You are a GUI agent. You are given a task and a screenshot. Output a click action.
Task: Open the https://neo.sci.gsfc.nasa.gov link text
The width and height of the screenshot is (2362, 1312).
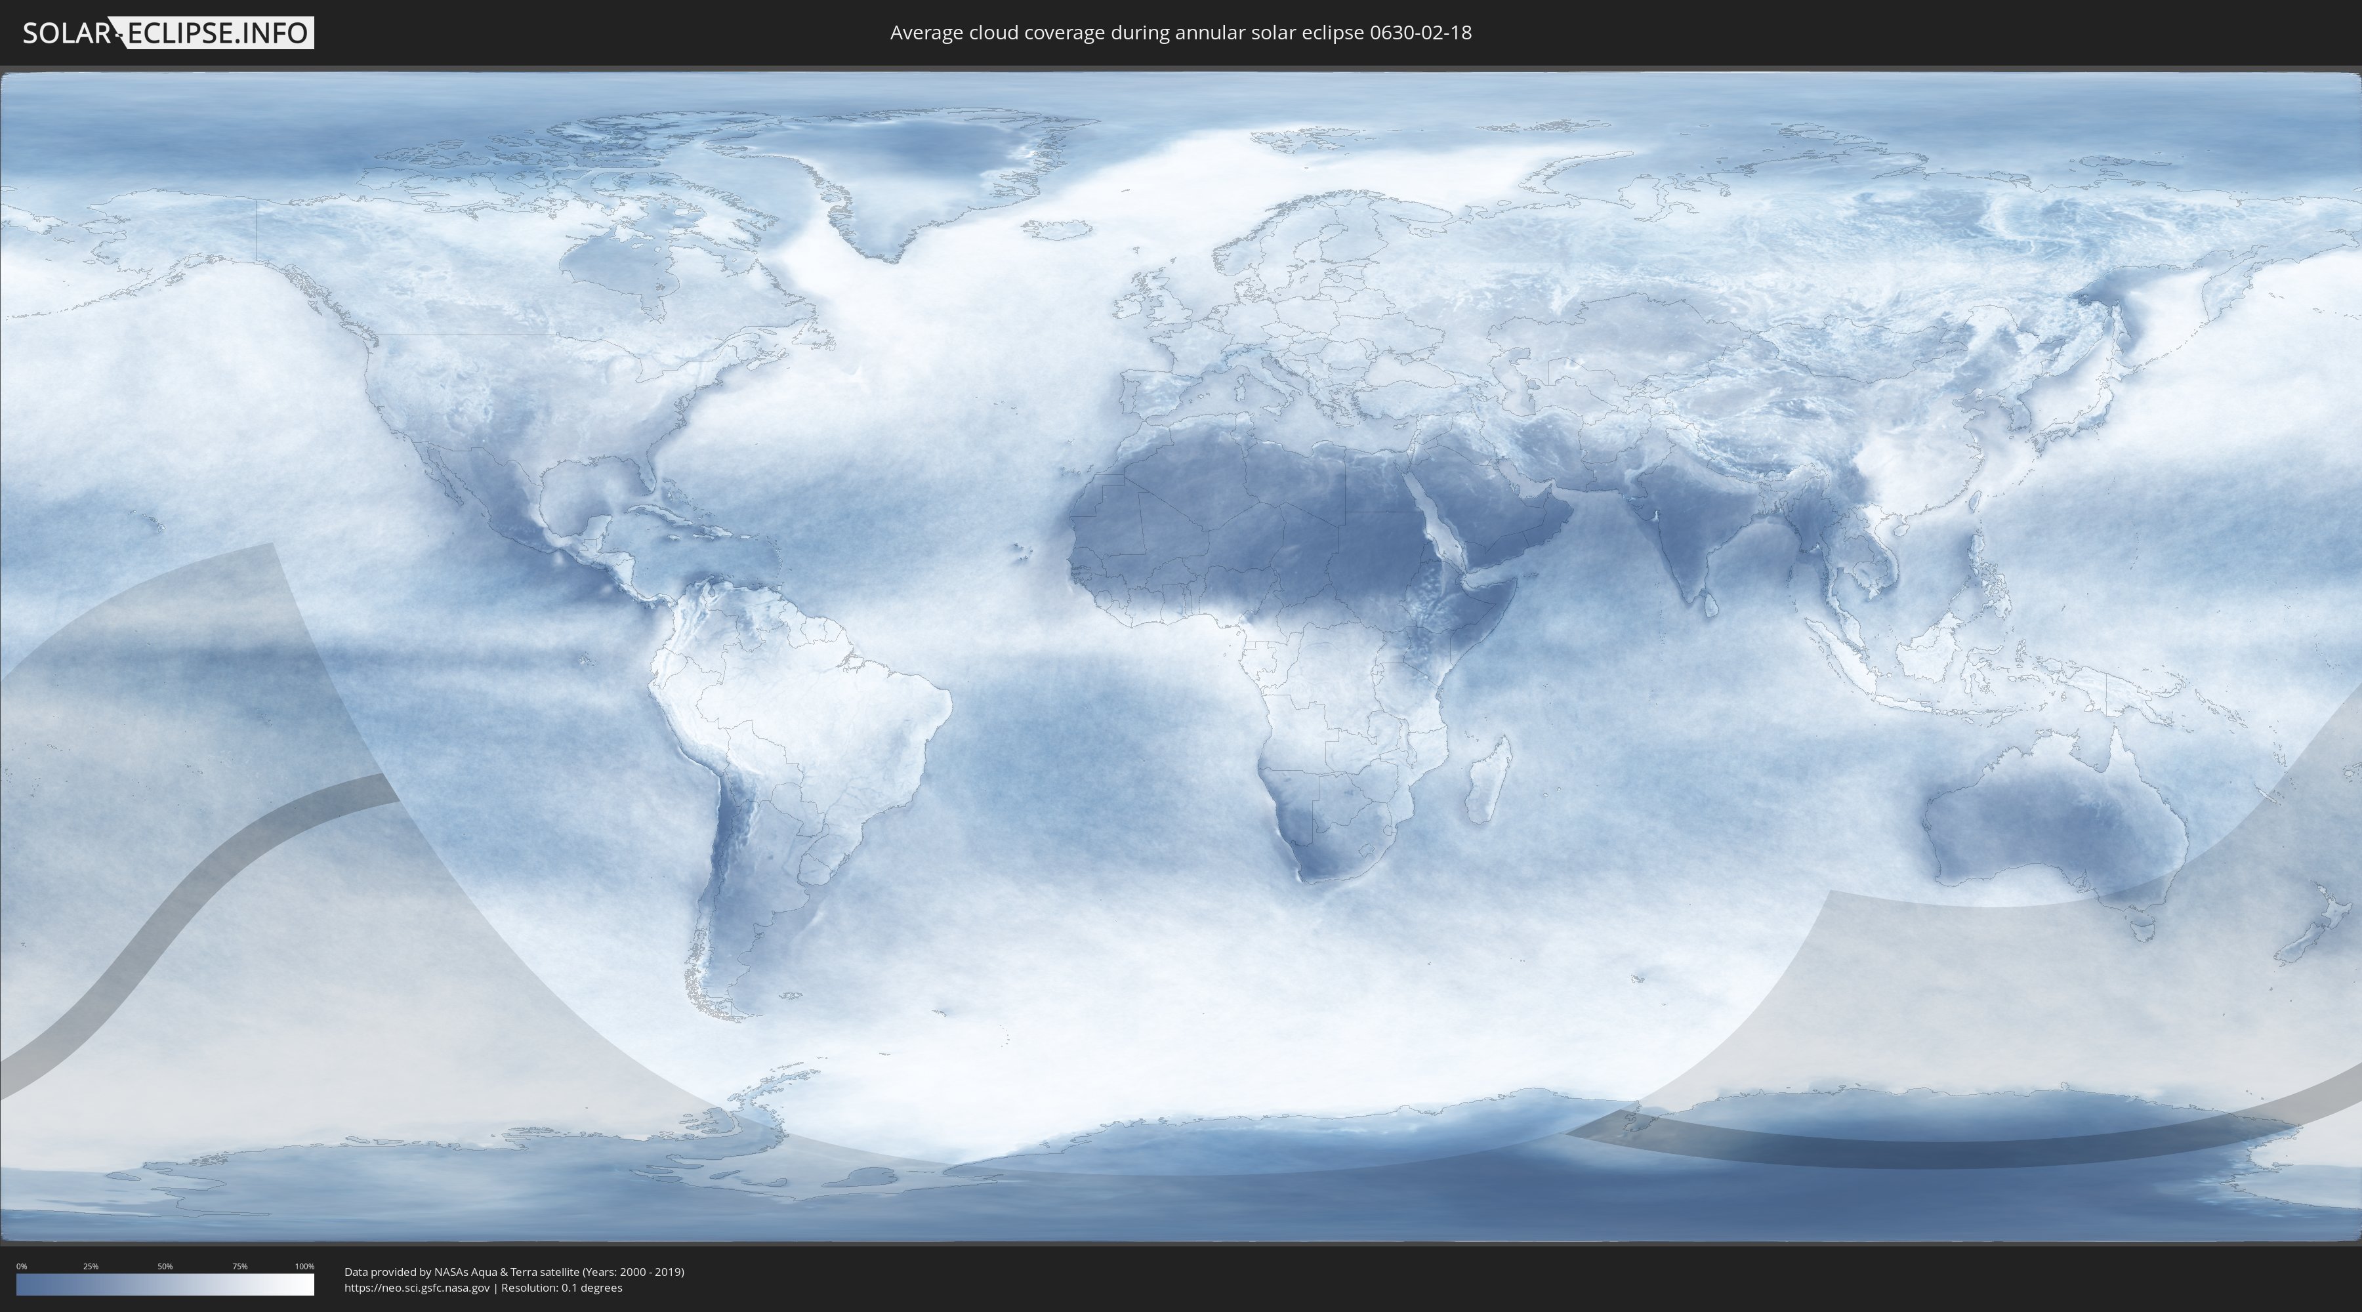[x=416, y=1287]
